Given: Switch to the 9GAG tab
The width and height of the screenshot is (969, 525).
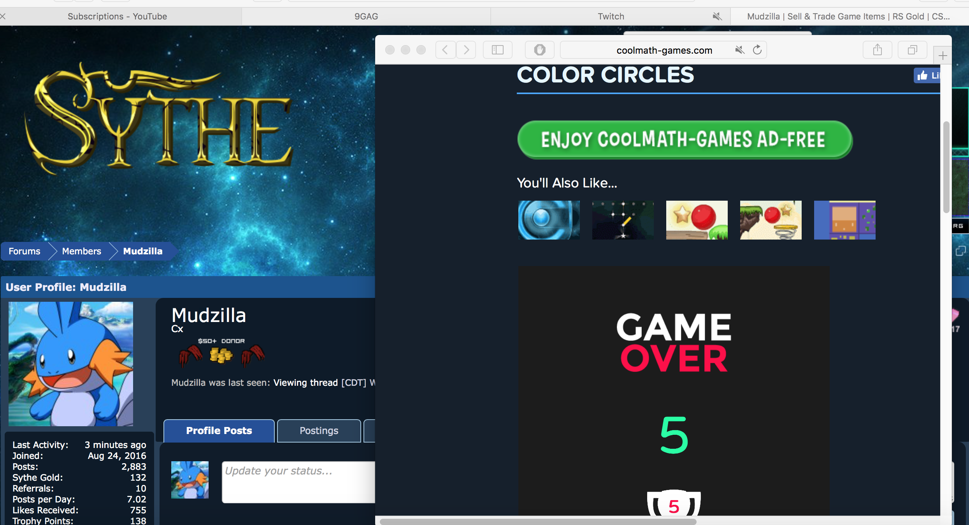Looking at the screenshot, I should click(x=366, y=16).
